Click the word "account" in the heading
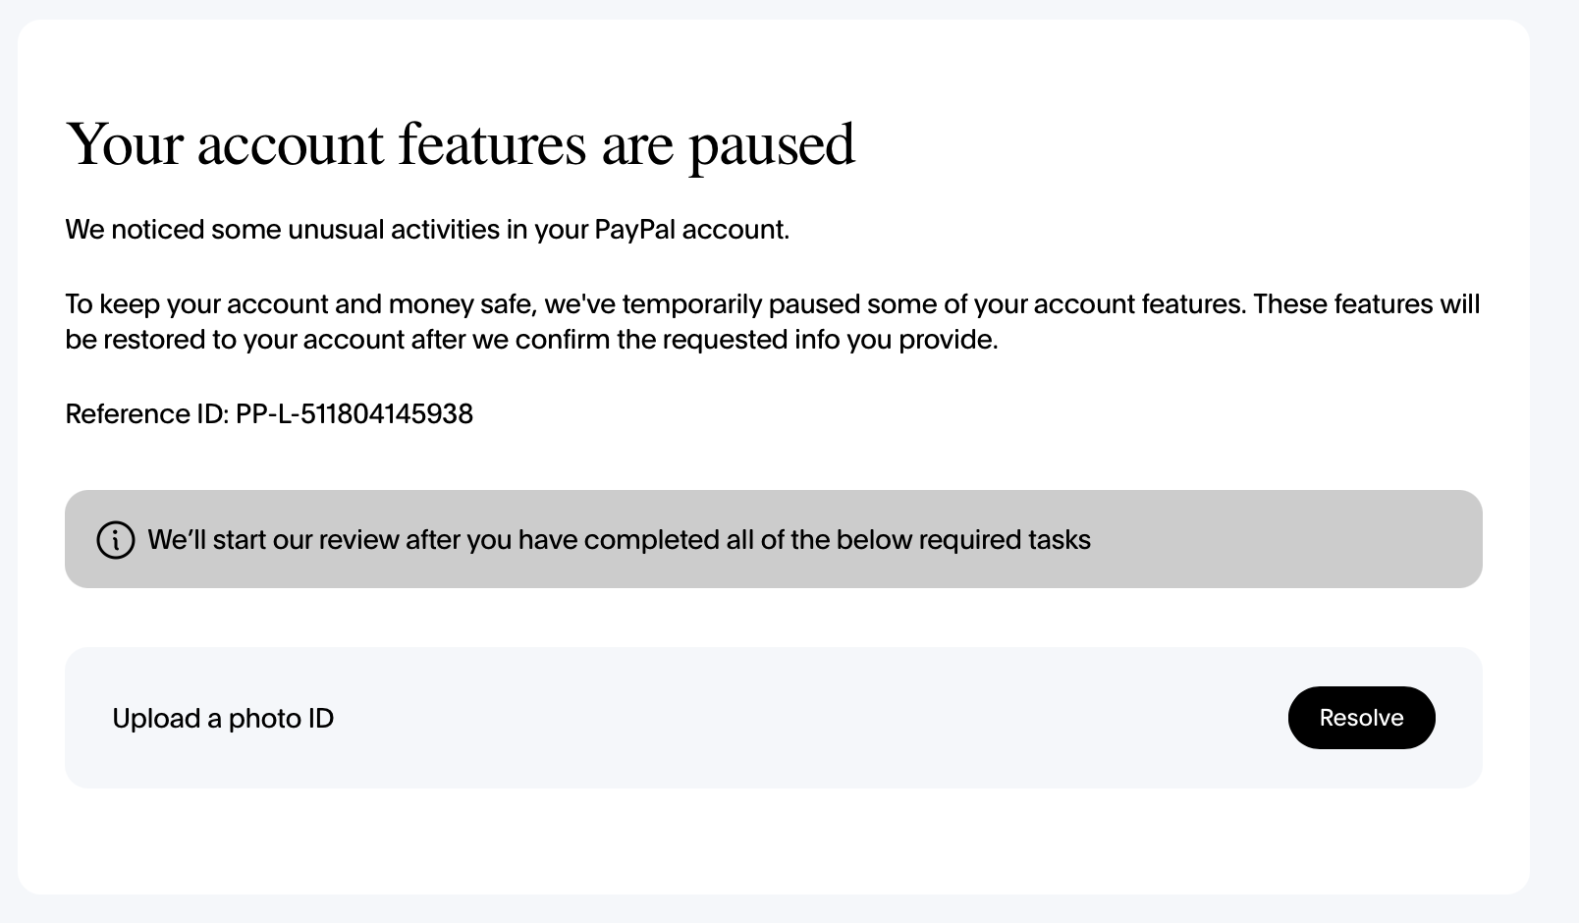The image size is (1579, 923). [x=291, y=145]
